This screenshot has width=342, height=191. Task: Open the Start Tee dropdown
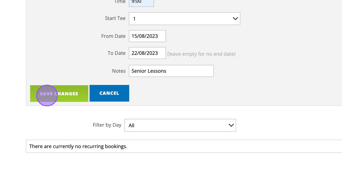tap(184, 19)
